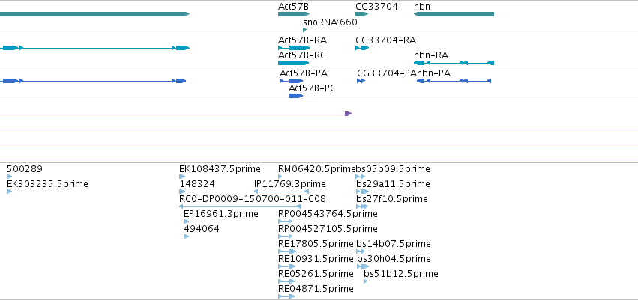Click the EK108437.5prime EST marker
Image resolution: width=638 pixels, height=300 pixels.
pos(182,177)
